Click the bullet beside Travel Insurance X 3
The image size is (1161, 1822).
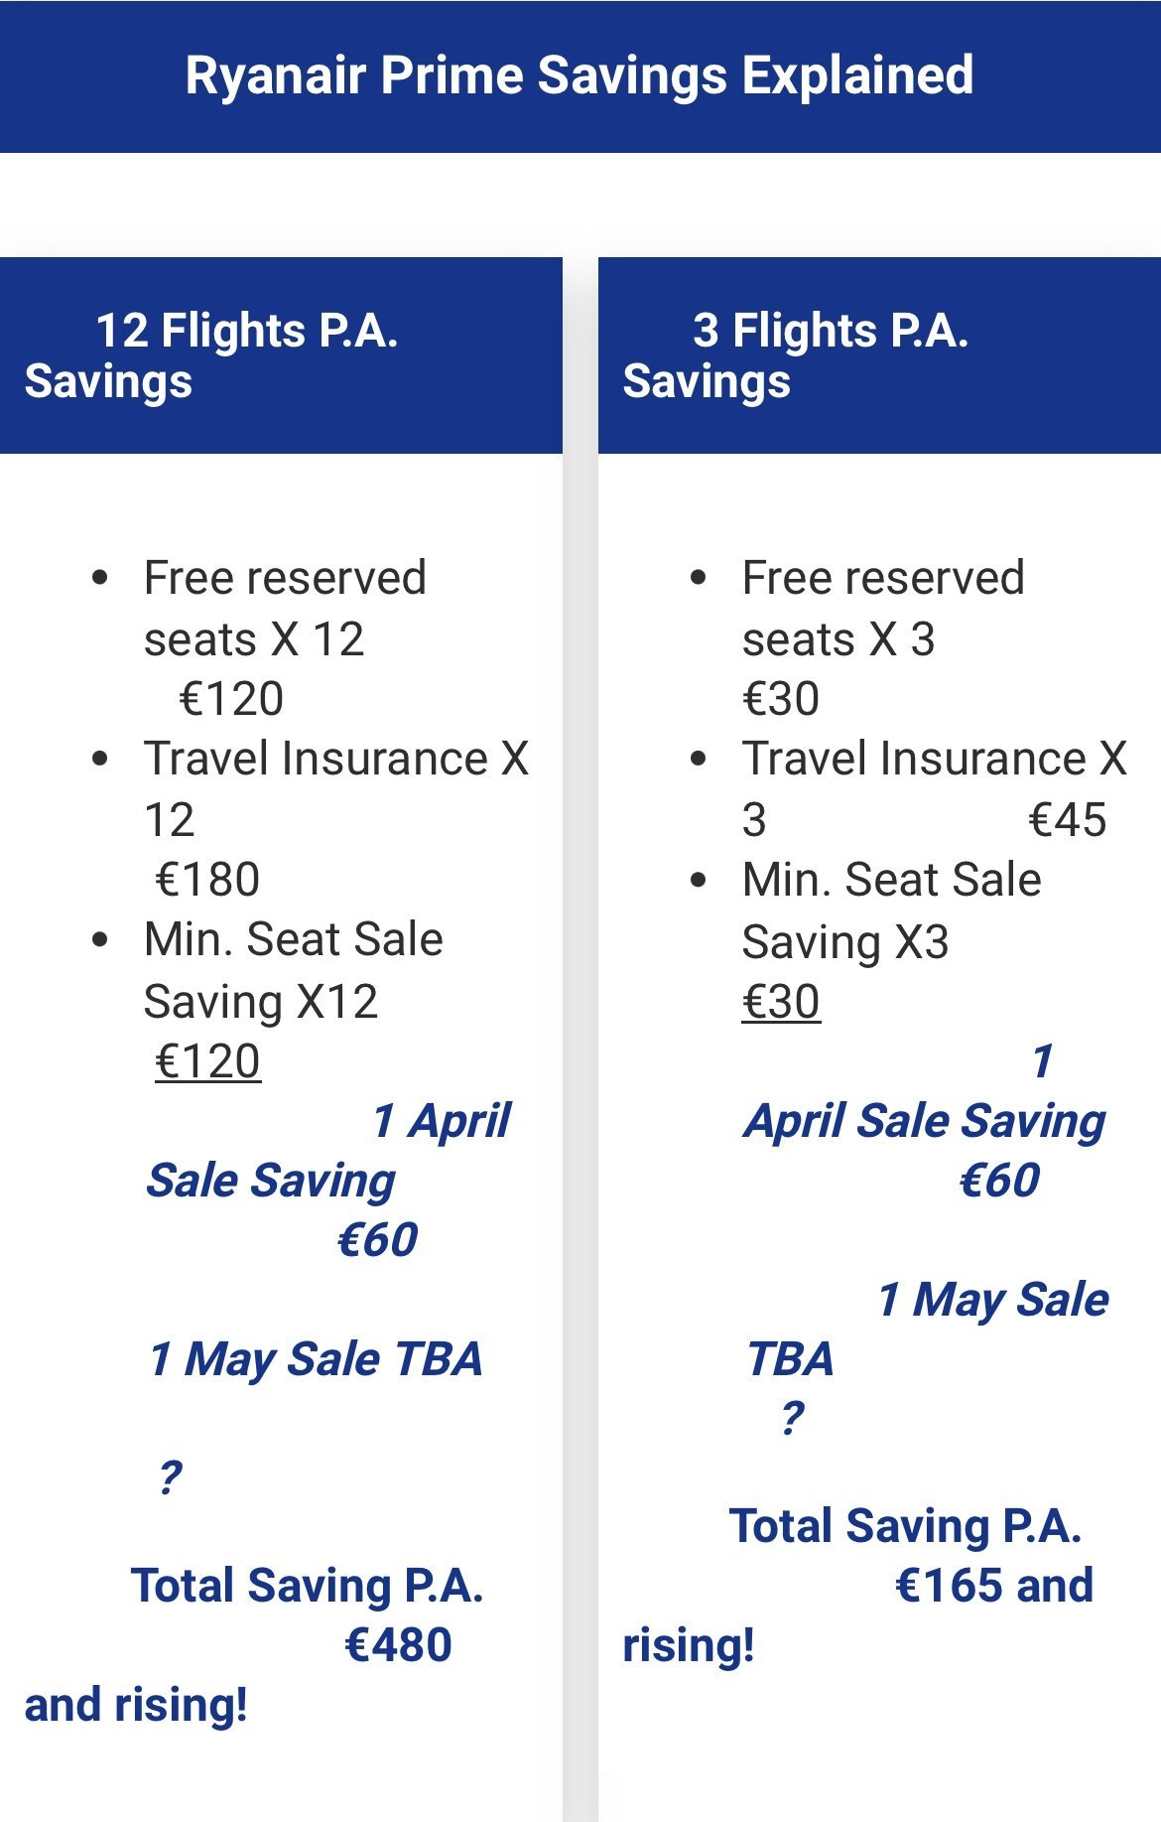click(699, 760)
